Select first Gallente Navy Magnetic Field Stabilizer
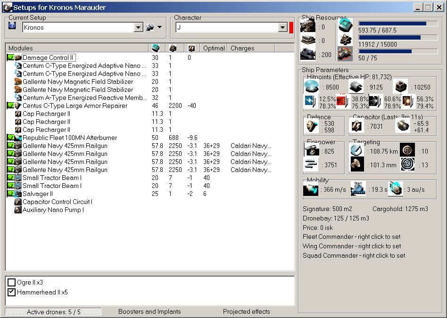This screenshot has width=447, height=318. pos(78,82)
